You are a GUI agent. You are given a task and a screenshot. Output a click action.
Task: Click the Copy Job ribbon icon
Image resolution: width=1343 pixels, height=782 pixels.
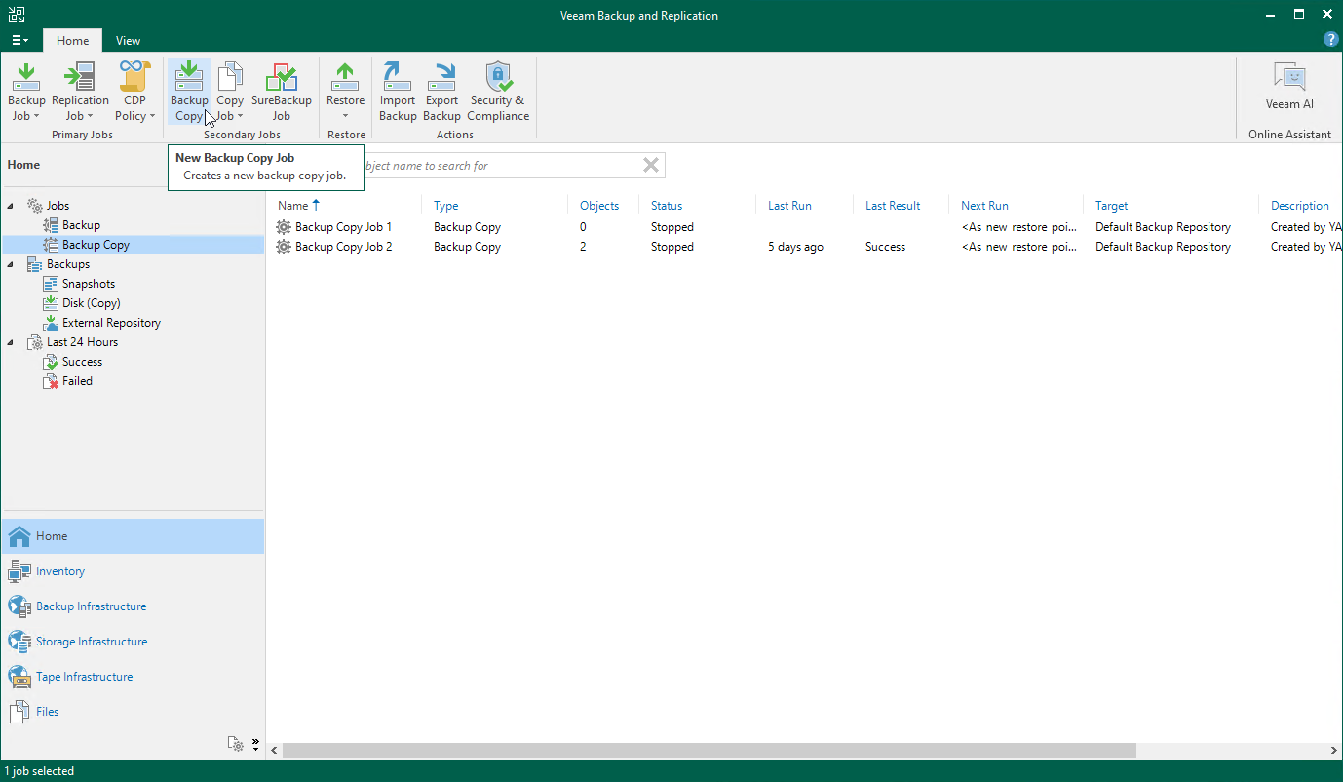(x=230, y=77)
